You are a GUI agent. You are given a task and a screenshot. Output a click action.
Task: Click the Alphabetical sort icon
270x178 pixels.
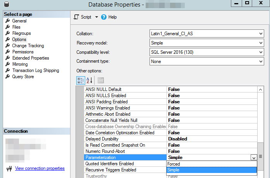tap(89, 80)
